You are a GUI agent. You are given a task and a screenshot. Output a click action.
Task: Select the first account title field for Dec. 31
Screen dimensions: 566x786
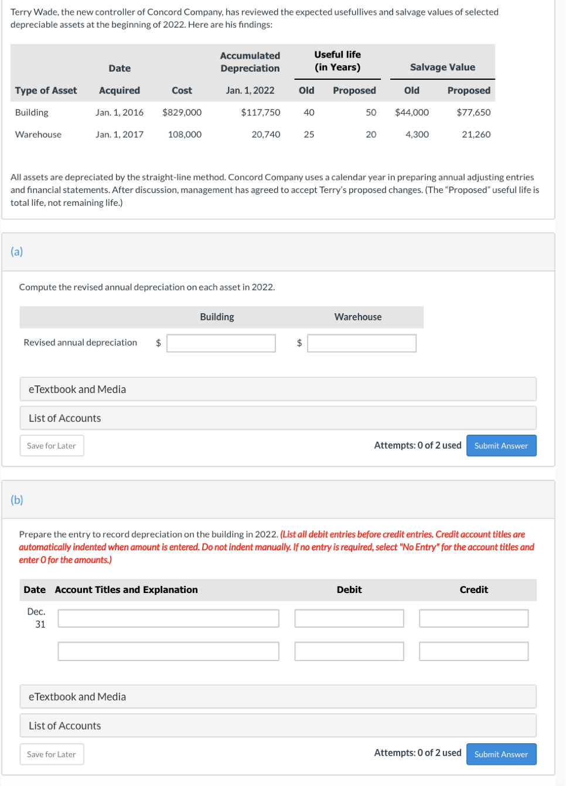tap(168, 618)
